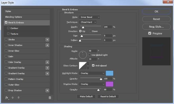This screenshot has height=104, width=174.
Task: Open the purple shadow color swatch
Action: (110, 84)
